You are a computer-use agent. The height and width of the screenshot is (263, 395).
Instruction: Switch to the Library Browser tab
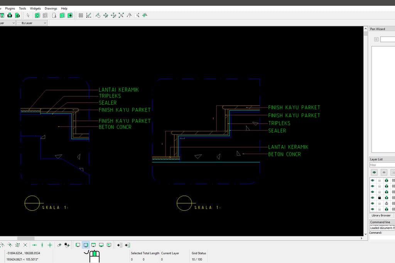(x=381, y=216)
